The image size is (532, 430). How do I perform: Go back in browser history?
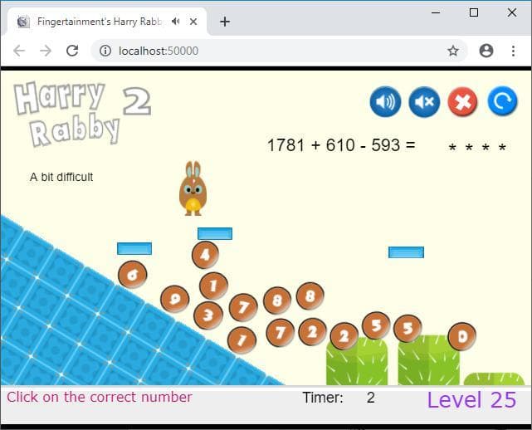[19, 51]
